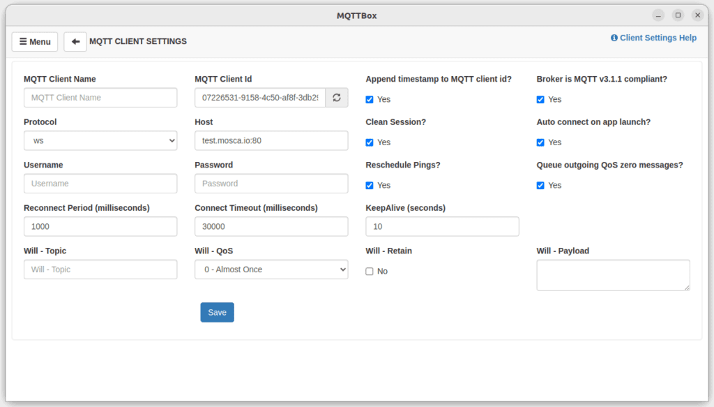Screen dimensions: 714x407
Task: Click inside the Will - Payload box
Action: (612, 274)
